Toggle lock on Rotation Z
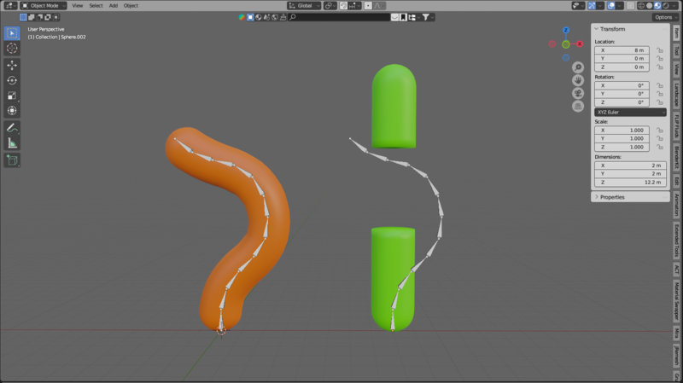The width and height of the screenshot is (683, 383). 660,102
